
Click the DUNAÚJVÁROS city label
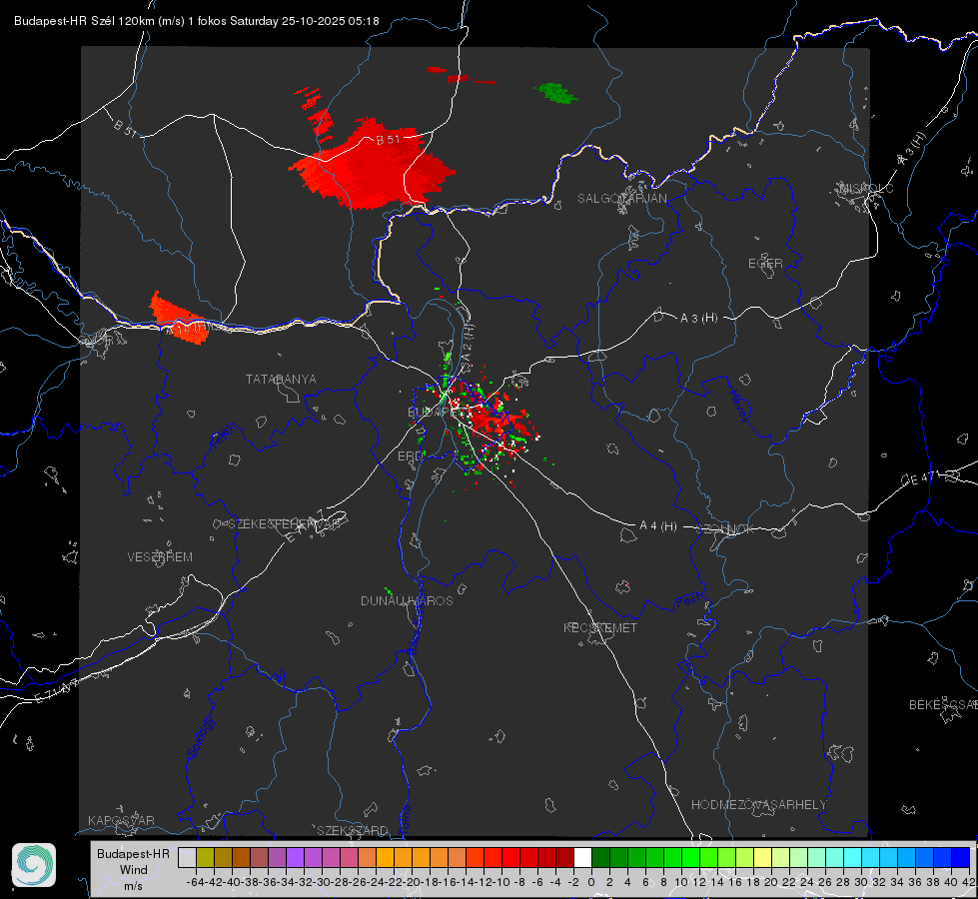pyautogui.click(x=407, y=600)
